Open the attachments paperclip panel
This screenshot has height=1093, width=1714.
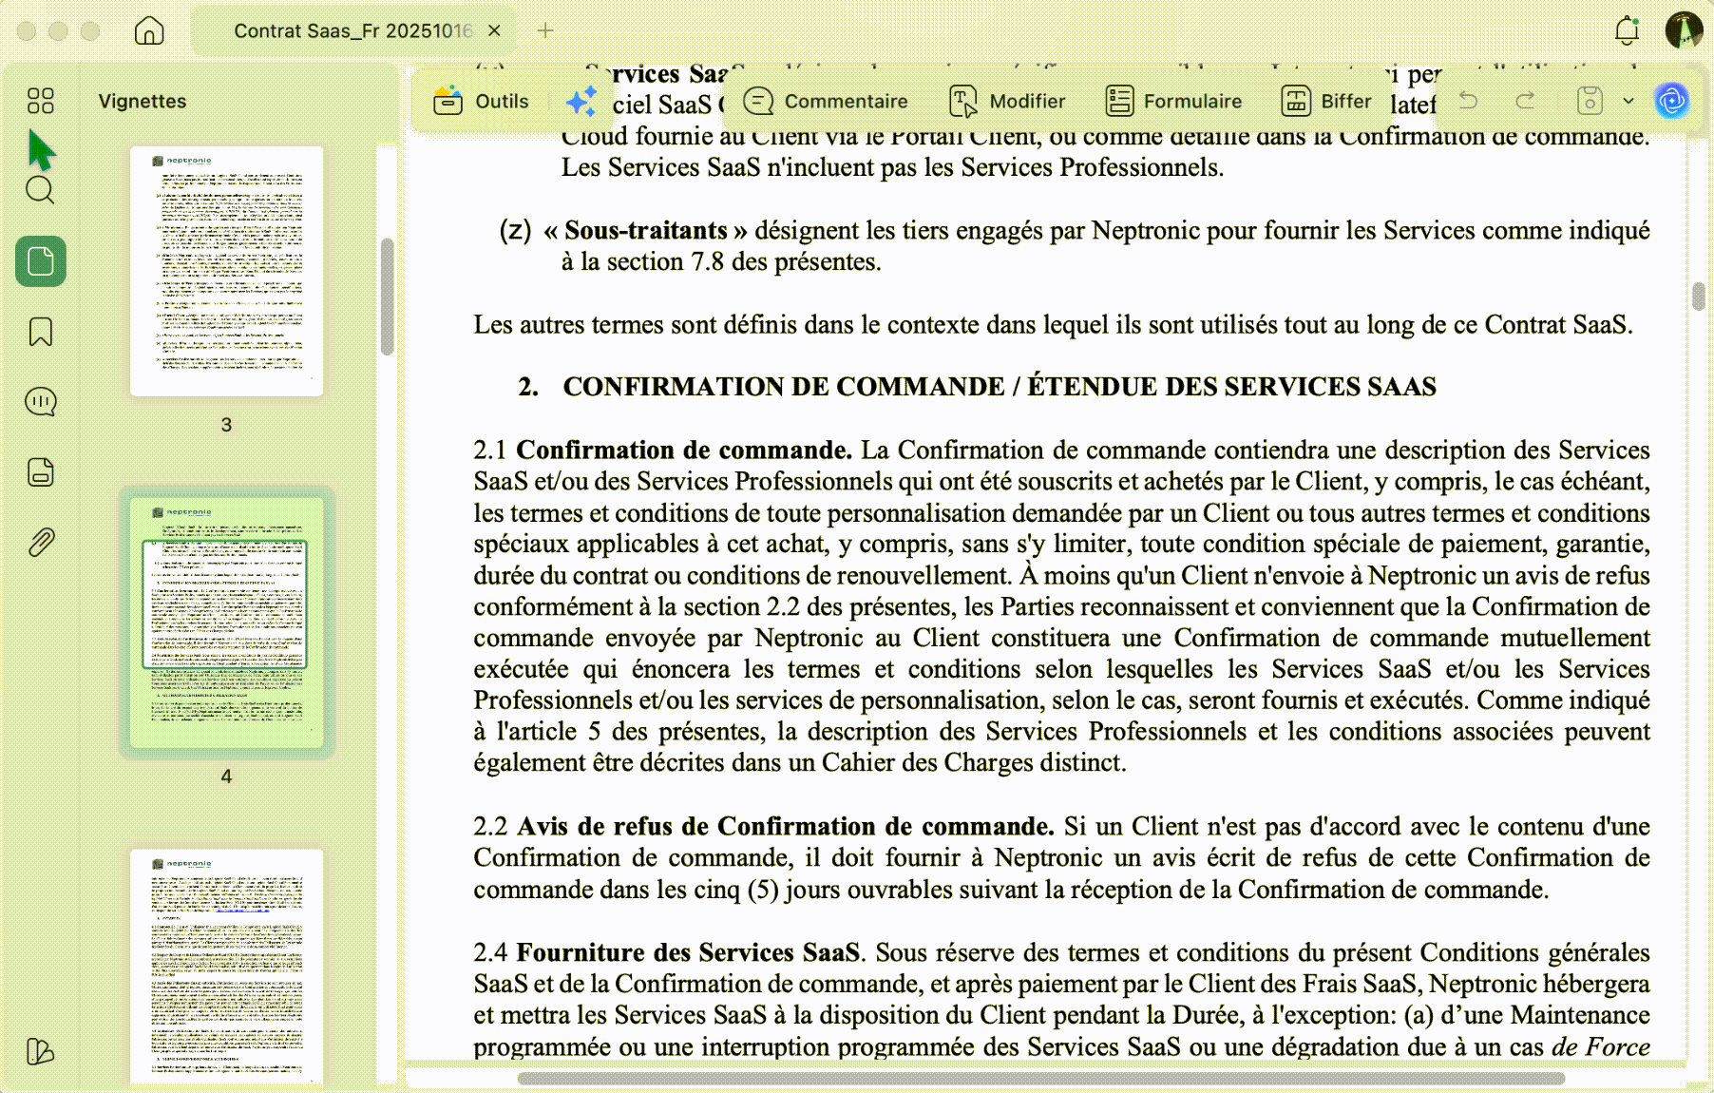tap(41, 543)
